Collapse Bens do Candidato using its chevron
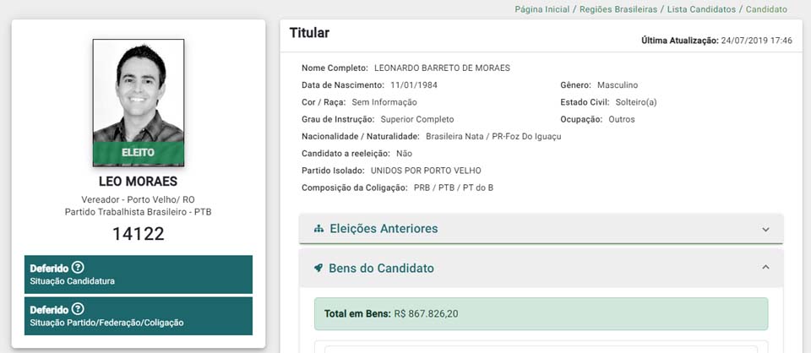Viewport: 811px width, 353px height. (x=765, y=268)
